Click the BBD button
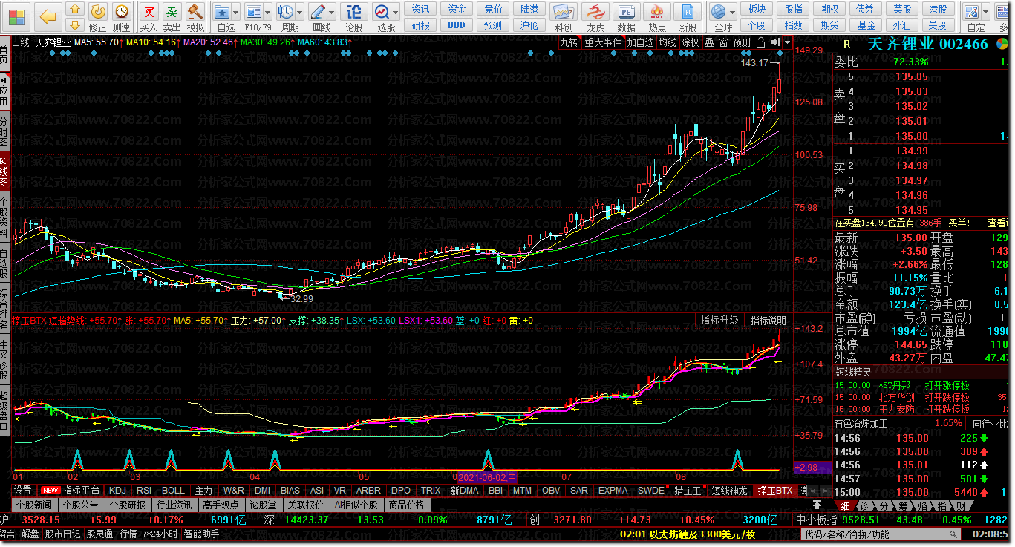The width and height of the screenshot is (1015, 547). 457,24
